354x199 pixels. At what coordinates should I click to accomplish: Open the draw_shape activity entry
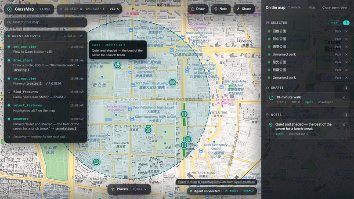(x=46, y=65)
